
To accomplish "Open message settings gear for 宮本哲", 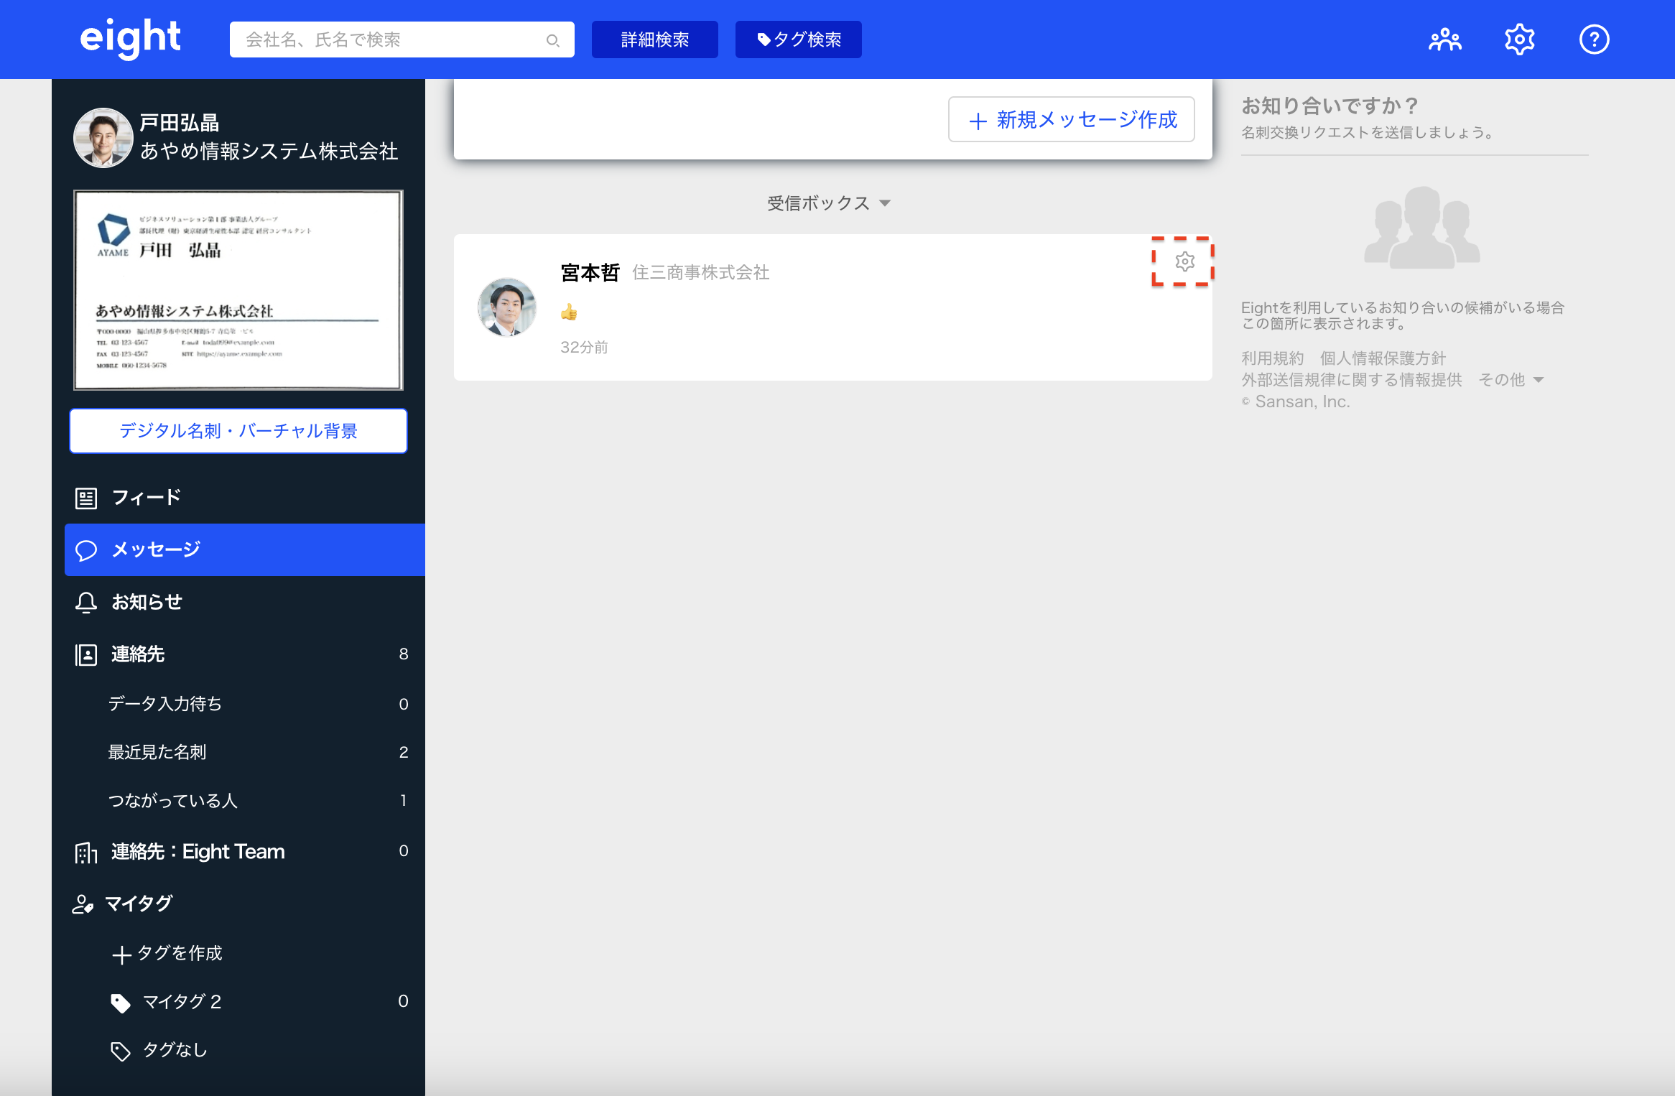I will (x=1184, y=261).
